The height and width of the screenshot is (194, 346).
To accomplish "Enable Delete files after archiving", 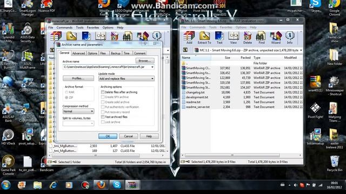I will (x=103, y=92).
